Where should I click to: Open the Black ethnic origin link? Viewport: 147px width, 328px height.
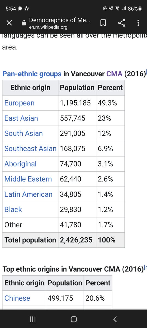(13, 210)
